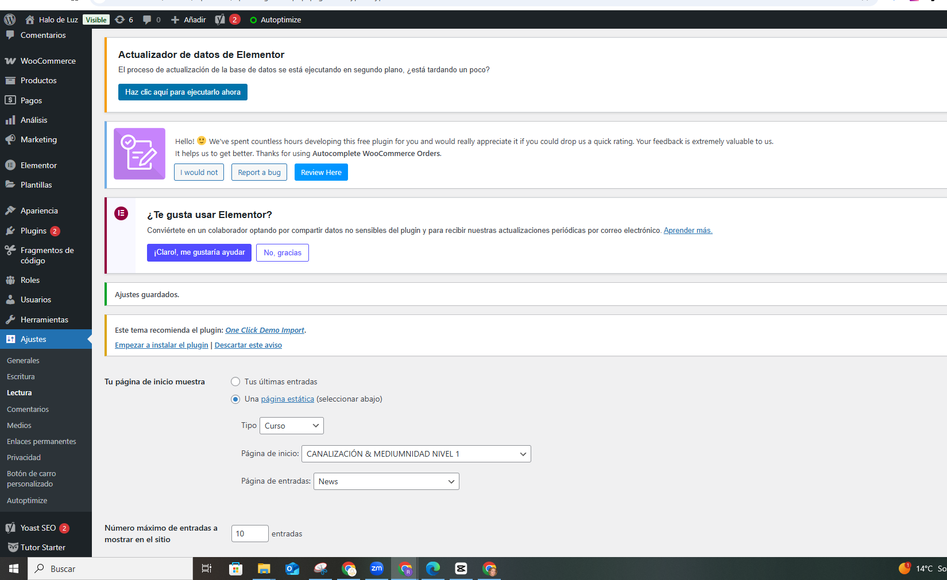Select Una página estática radio option
Viewport: 947px width, 580px height.
click(x=235, y=399)
